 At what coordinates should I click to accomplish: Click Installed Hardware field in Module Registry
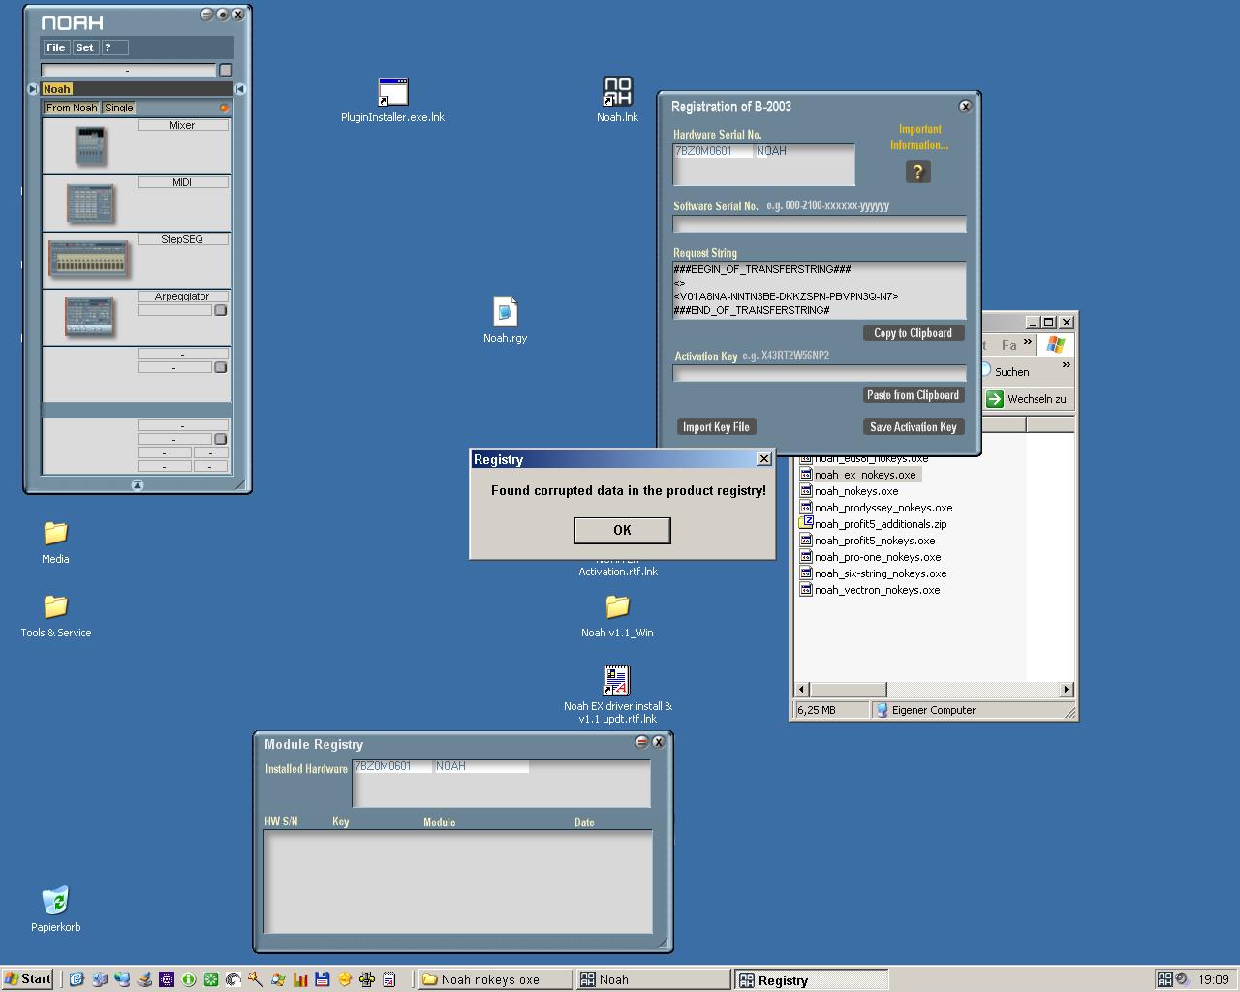click(x=501, y=783)
